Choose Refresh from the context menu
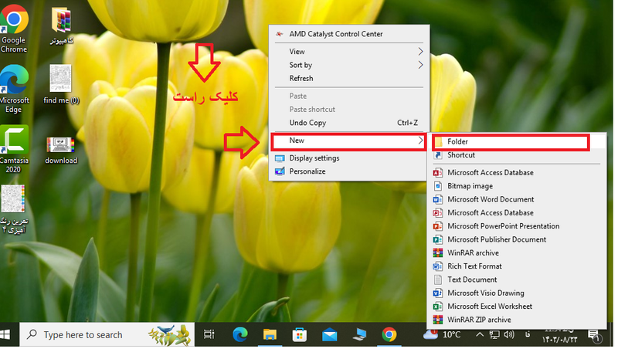The image size is (618, 349). [301, 79]
